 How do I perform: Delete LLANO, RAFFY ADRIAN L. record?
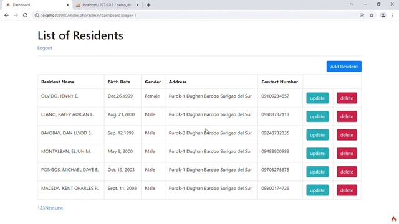click(347, 116)
